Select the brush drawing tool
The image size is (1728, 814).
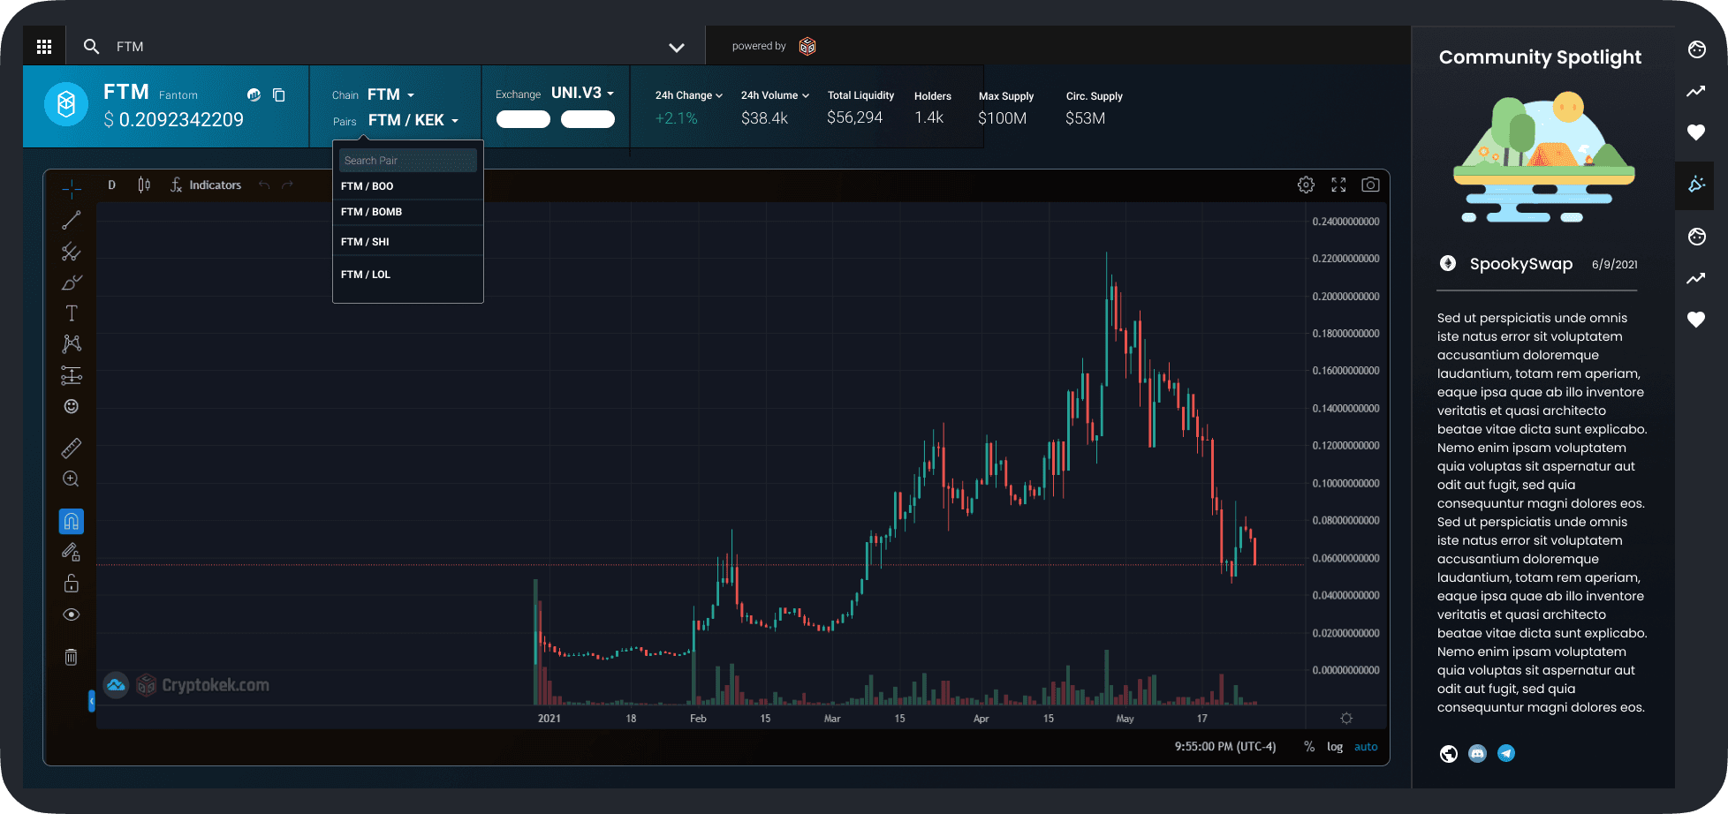[72, 283]
